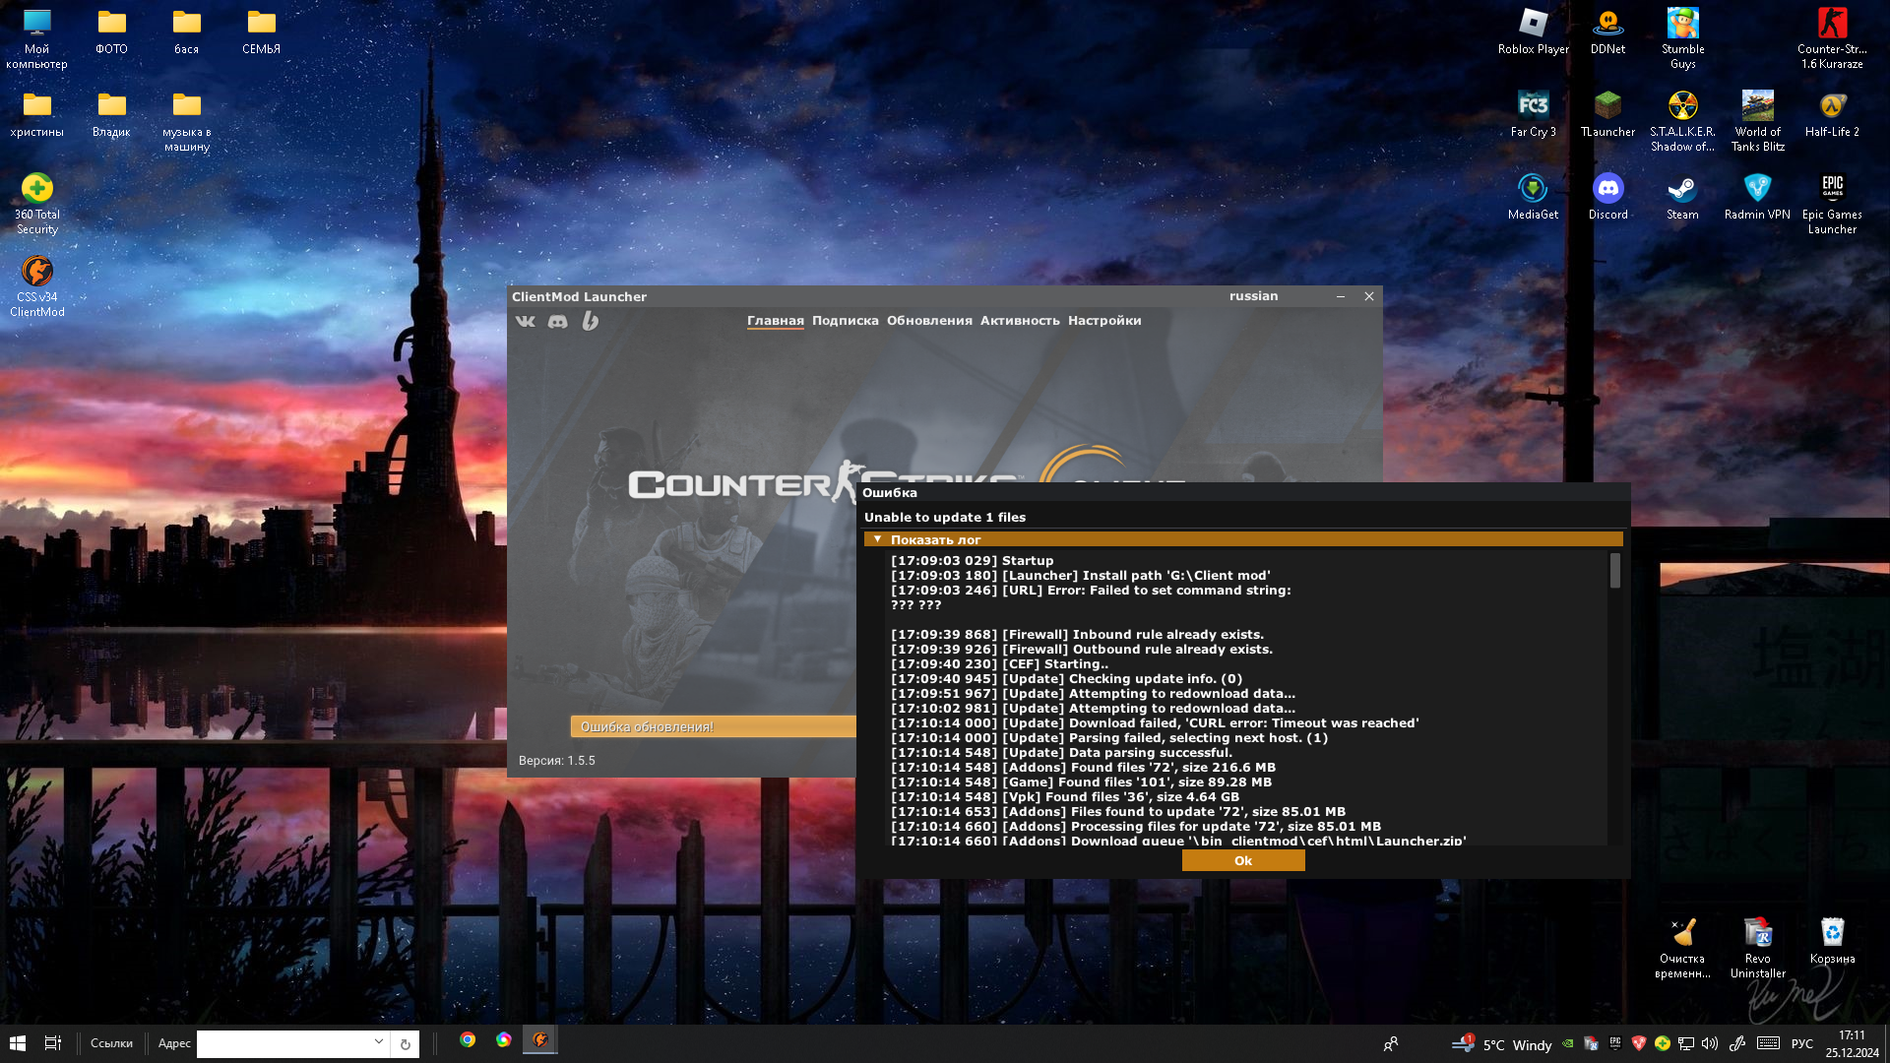Select World of Tanks Blitz icon
This screenshot has width=1890, height=1063.
point(1758,122)
